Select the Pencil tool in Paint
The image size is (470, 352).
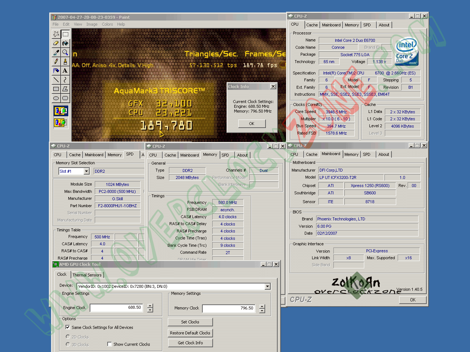tap(56, 62)
